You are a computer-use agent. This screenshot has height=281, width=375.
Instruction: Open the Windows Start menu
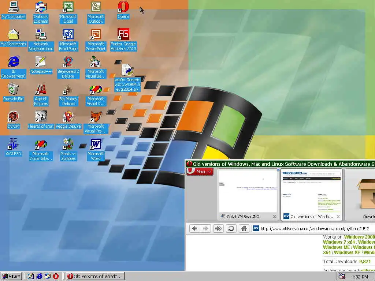click(x=11, y=277)
